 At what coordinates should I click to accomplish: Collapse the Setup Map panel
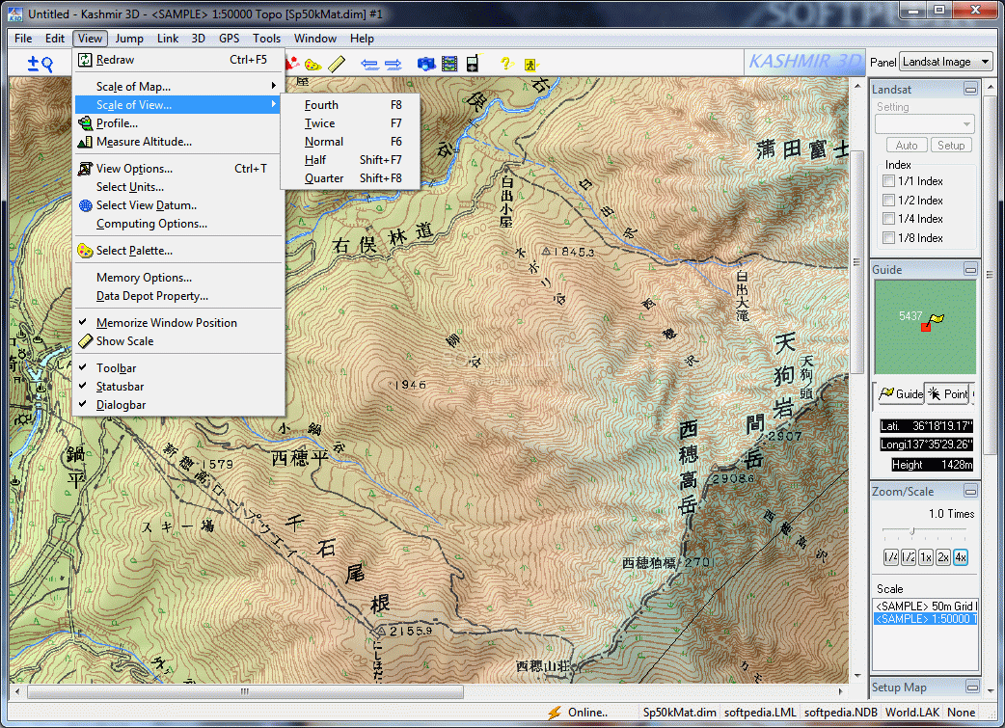point(972,687)
